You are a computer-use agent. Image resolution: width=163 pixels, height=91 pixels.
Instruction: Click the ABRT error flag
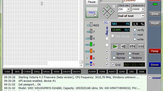tap(112, 72)
